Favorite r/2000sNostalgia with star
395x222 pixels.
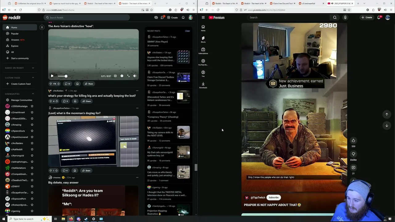(32, 106)
